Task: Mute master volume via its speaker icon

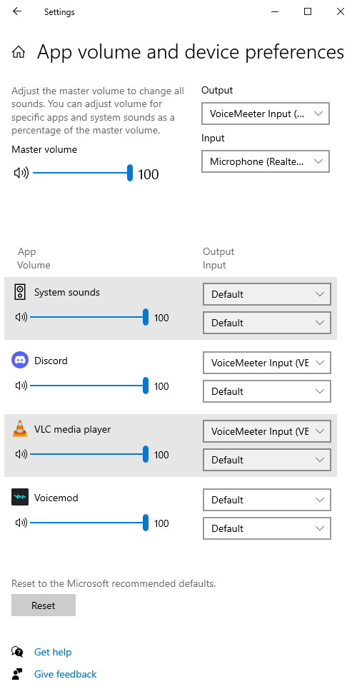Action: pyautogui.click(x=21, y=173)
